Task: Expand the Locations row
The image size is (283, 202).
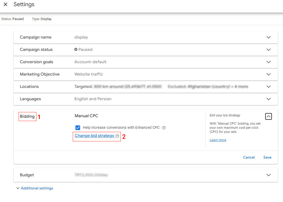Action: point(269,87)
